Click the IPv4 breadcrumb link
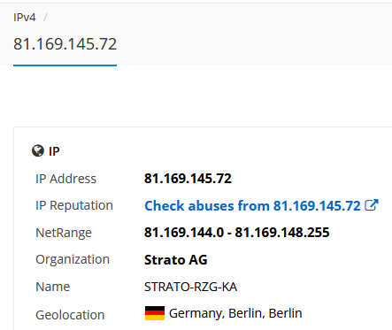 click(x=25, y=18)
